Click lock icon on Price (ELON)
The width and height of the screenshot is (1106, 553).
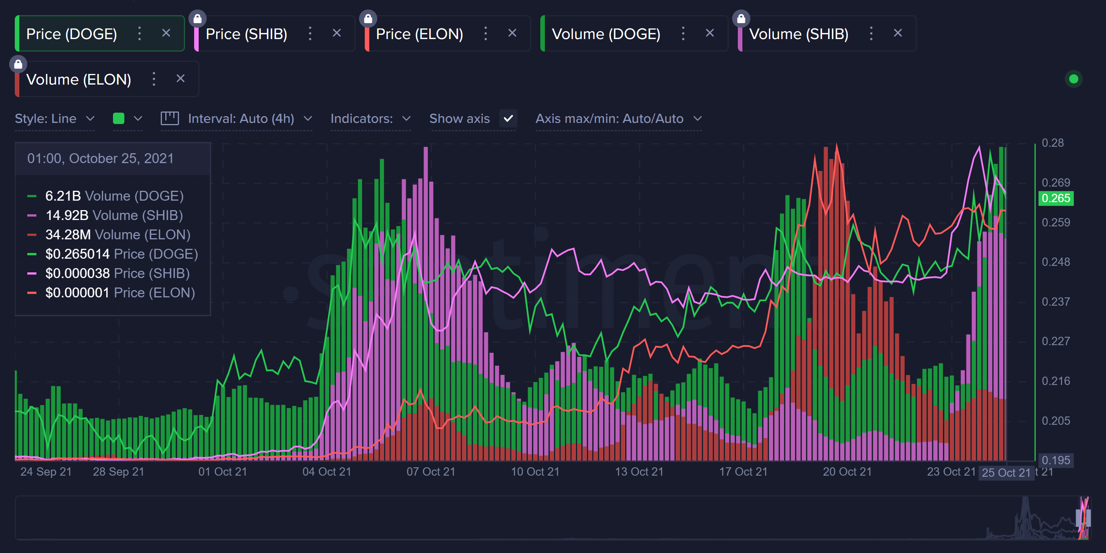(368, 19)
